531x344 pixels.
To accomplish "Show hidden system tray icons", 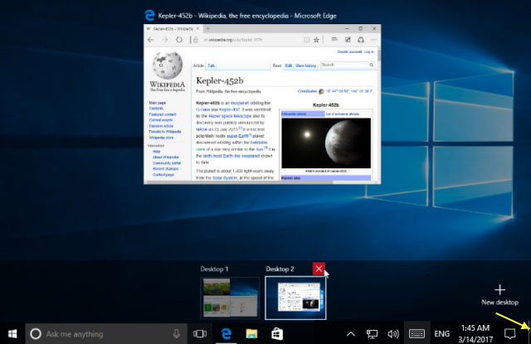I will (x=351, y=334).
